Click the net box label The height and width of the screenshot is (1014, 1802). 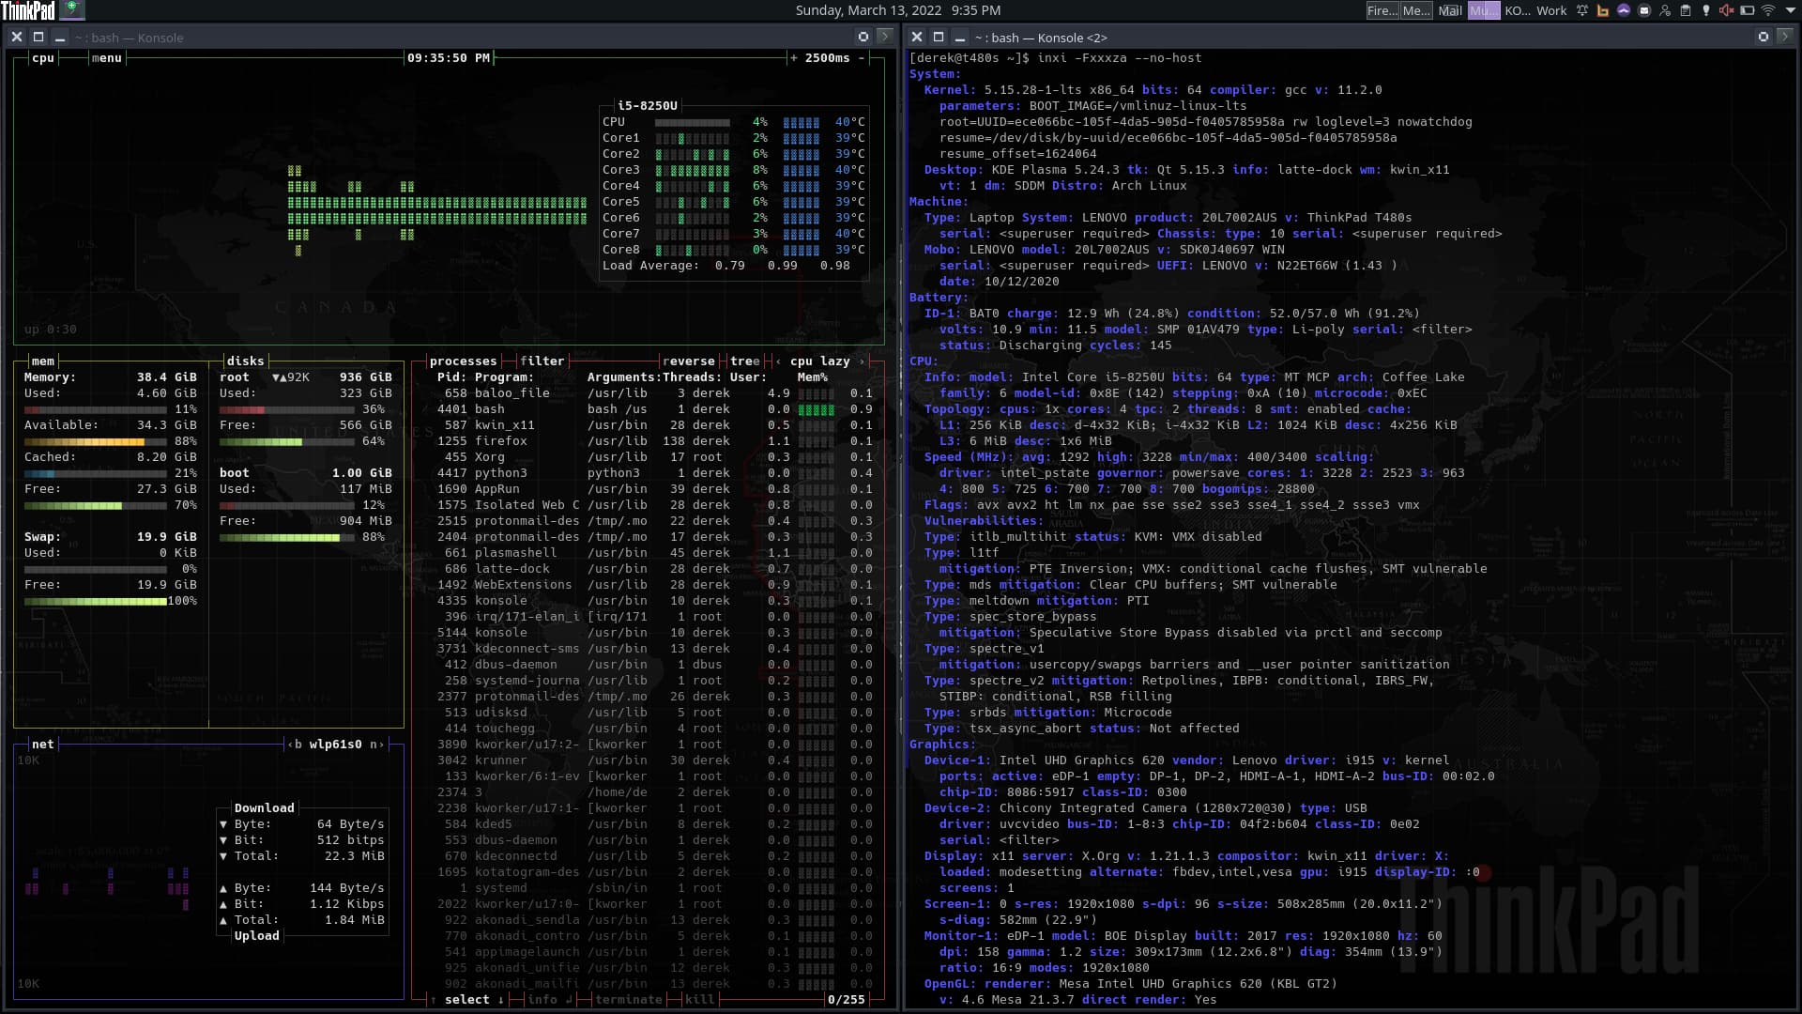tap(43, 745)
